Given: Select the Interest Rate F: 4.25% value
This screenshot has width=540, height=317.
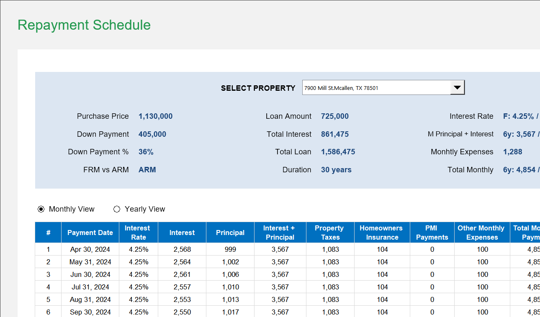Looking at the screenshot, I should pos(519,116).
